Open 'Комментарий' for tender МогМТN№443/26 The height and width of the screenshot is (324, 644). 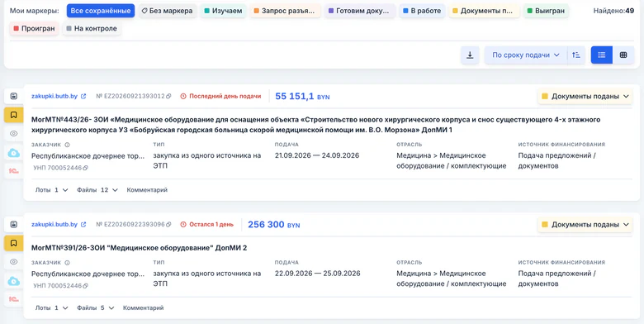tap(147, 190)
